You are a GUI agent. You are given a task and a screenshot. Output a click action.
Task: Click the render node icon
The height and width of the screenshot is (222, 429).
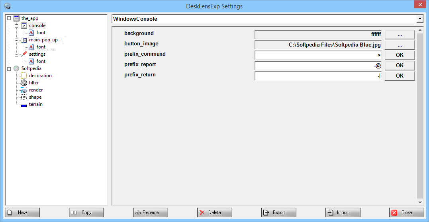(x=24, y=90)
